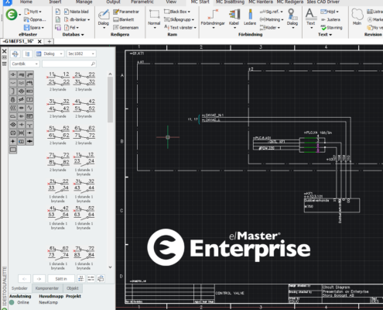Open the Manage ribbon tab
This screenshot has width=383, height=310.
pos(84,2)
